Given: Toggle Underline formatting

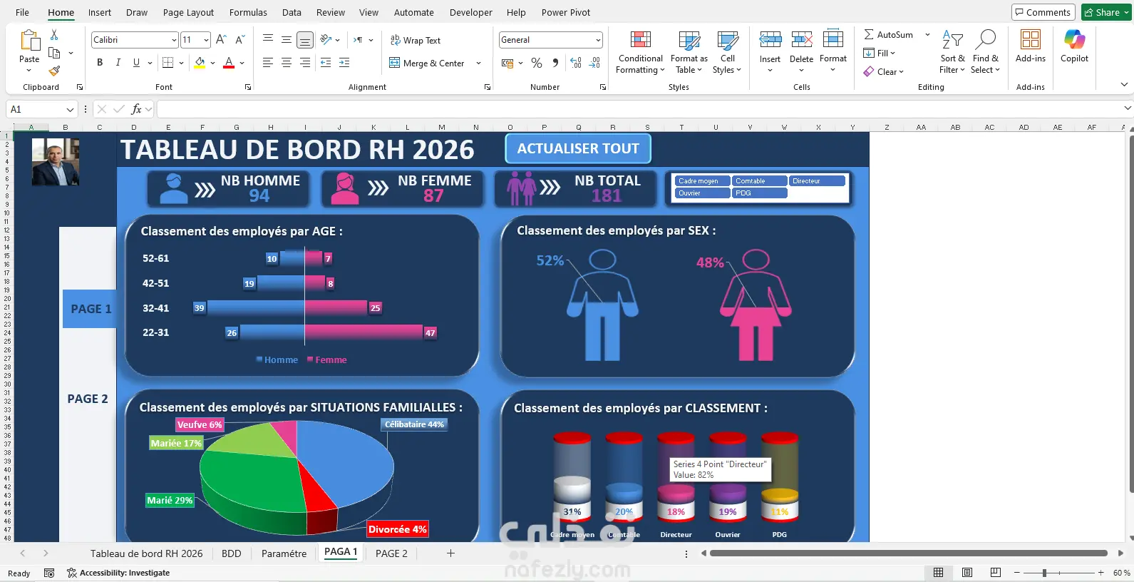Looking at the screenshot, I should pyautogui.click(x=136, y=63).
